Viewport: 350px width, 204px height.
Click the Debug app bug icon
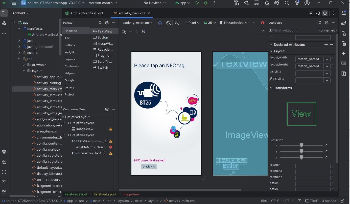(206, 3)
